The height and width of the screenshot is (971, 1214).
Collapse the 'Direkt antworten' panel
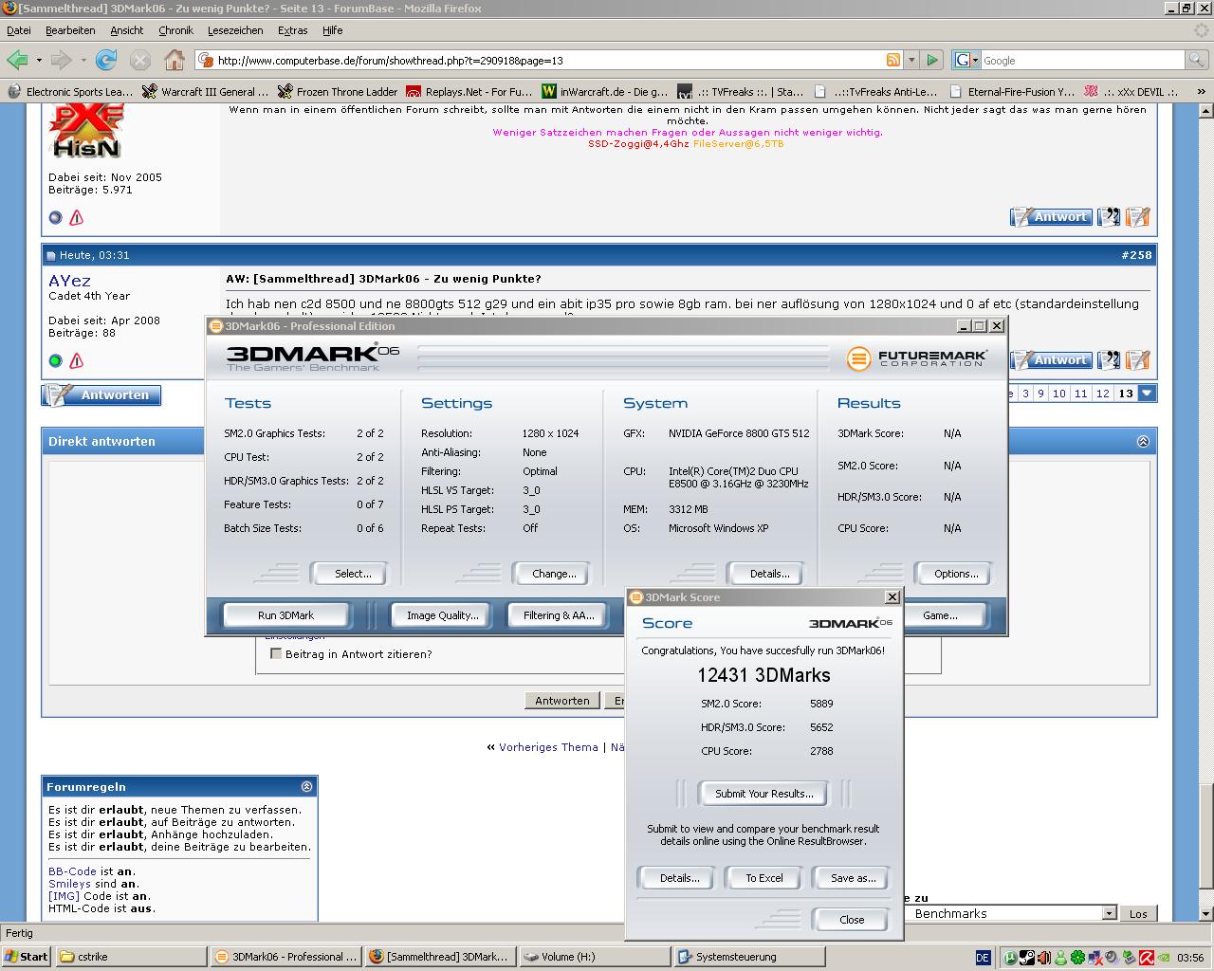point(1143,441)
